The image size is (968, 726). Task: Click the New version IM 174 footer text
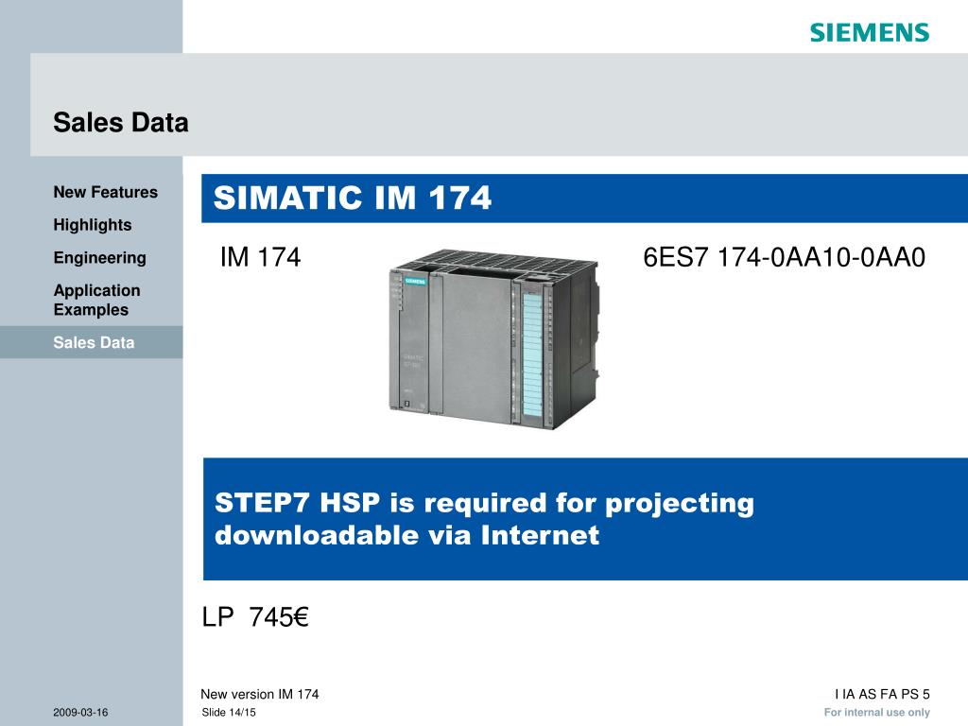point(259,694)
